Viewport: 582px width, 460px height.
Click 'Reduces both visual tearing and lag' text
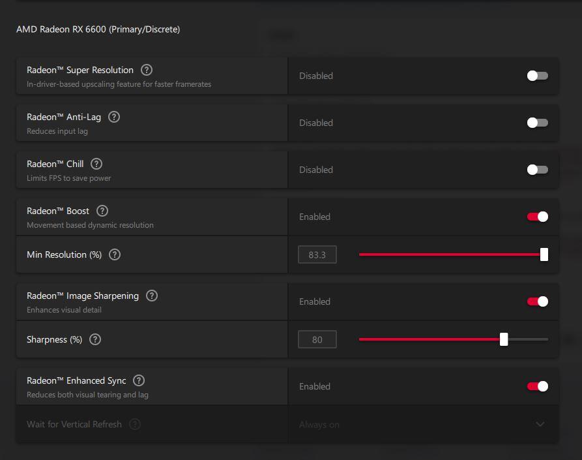tap(87, 395)
